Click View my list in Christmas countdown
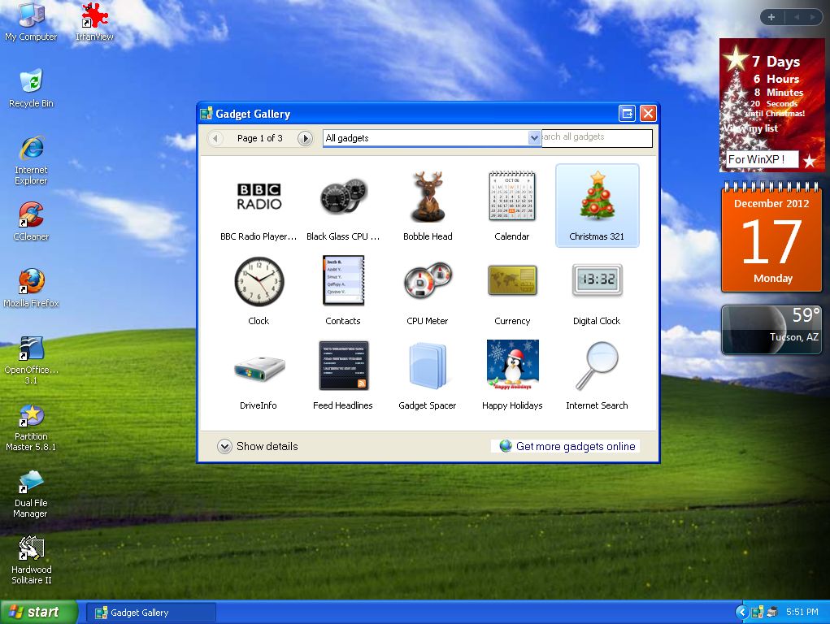 point(750,128)
